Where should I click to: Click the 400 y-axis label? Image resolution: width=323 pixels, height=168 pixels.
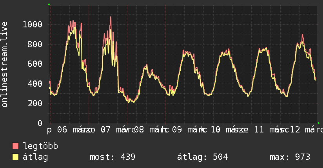click(35, 84)
